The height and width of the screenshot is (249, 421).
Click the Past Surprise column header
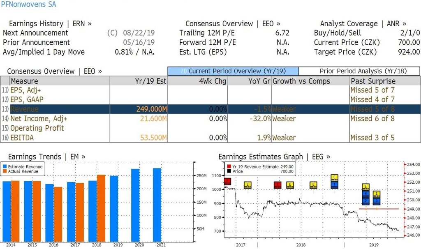[x=385, y=81]
